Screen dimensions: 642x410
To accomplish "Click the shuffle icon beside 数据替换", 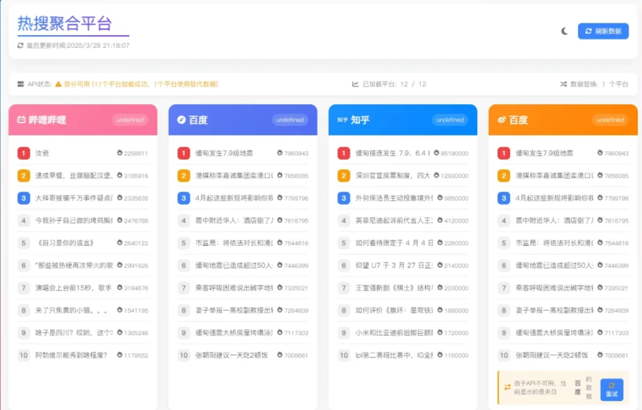I will click(x=563, y=84).
